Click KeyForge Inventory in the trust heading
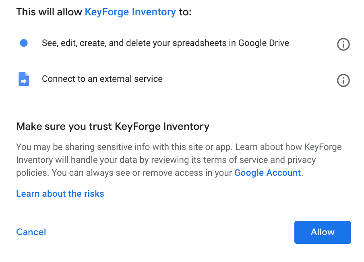The width and height of the screenshot is (364, 262). (x=162, y=127)
